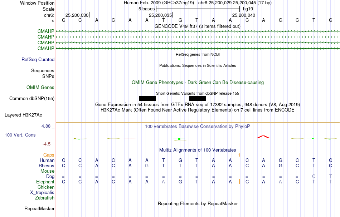Select the Layered H3K27Ac track label

click(23, 115)
